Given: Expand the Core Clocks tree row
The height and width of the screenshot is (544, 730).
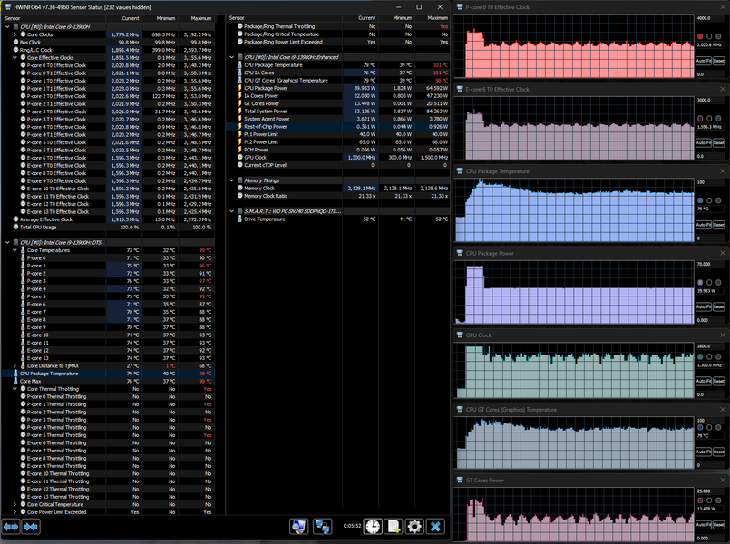Looking at the screenshot, I should click(x=15, y=34).
